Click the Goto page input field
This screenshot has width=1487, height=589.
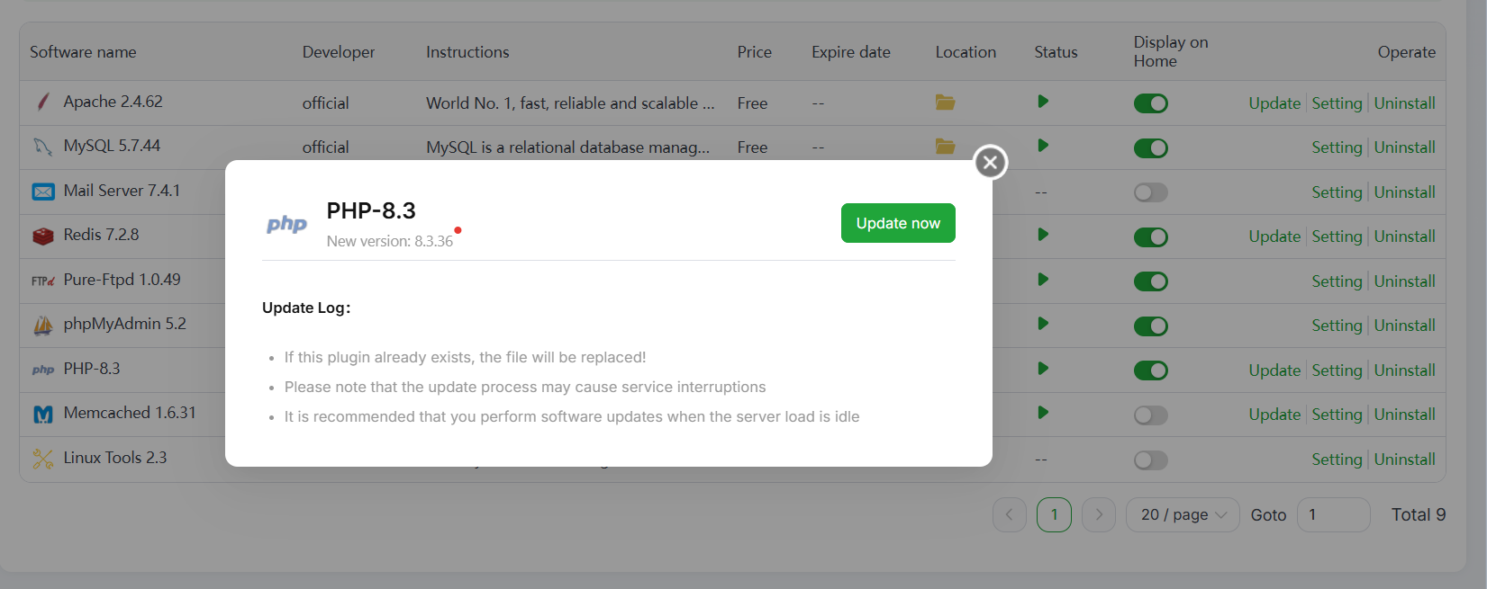(1333, 514)
